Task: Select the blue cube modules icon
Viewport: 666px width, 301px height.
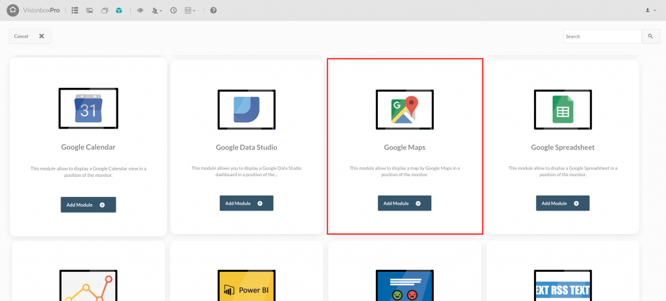Action: [x=119, y=10]
